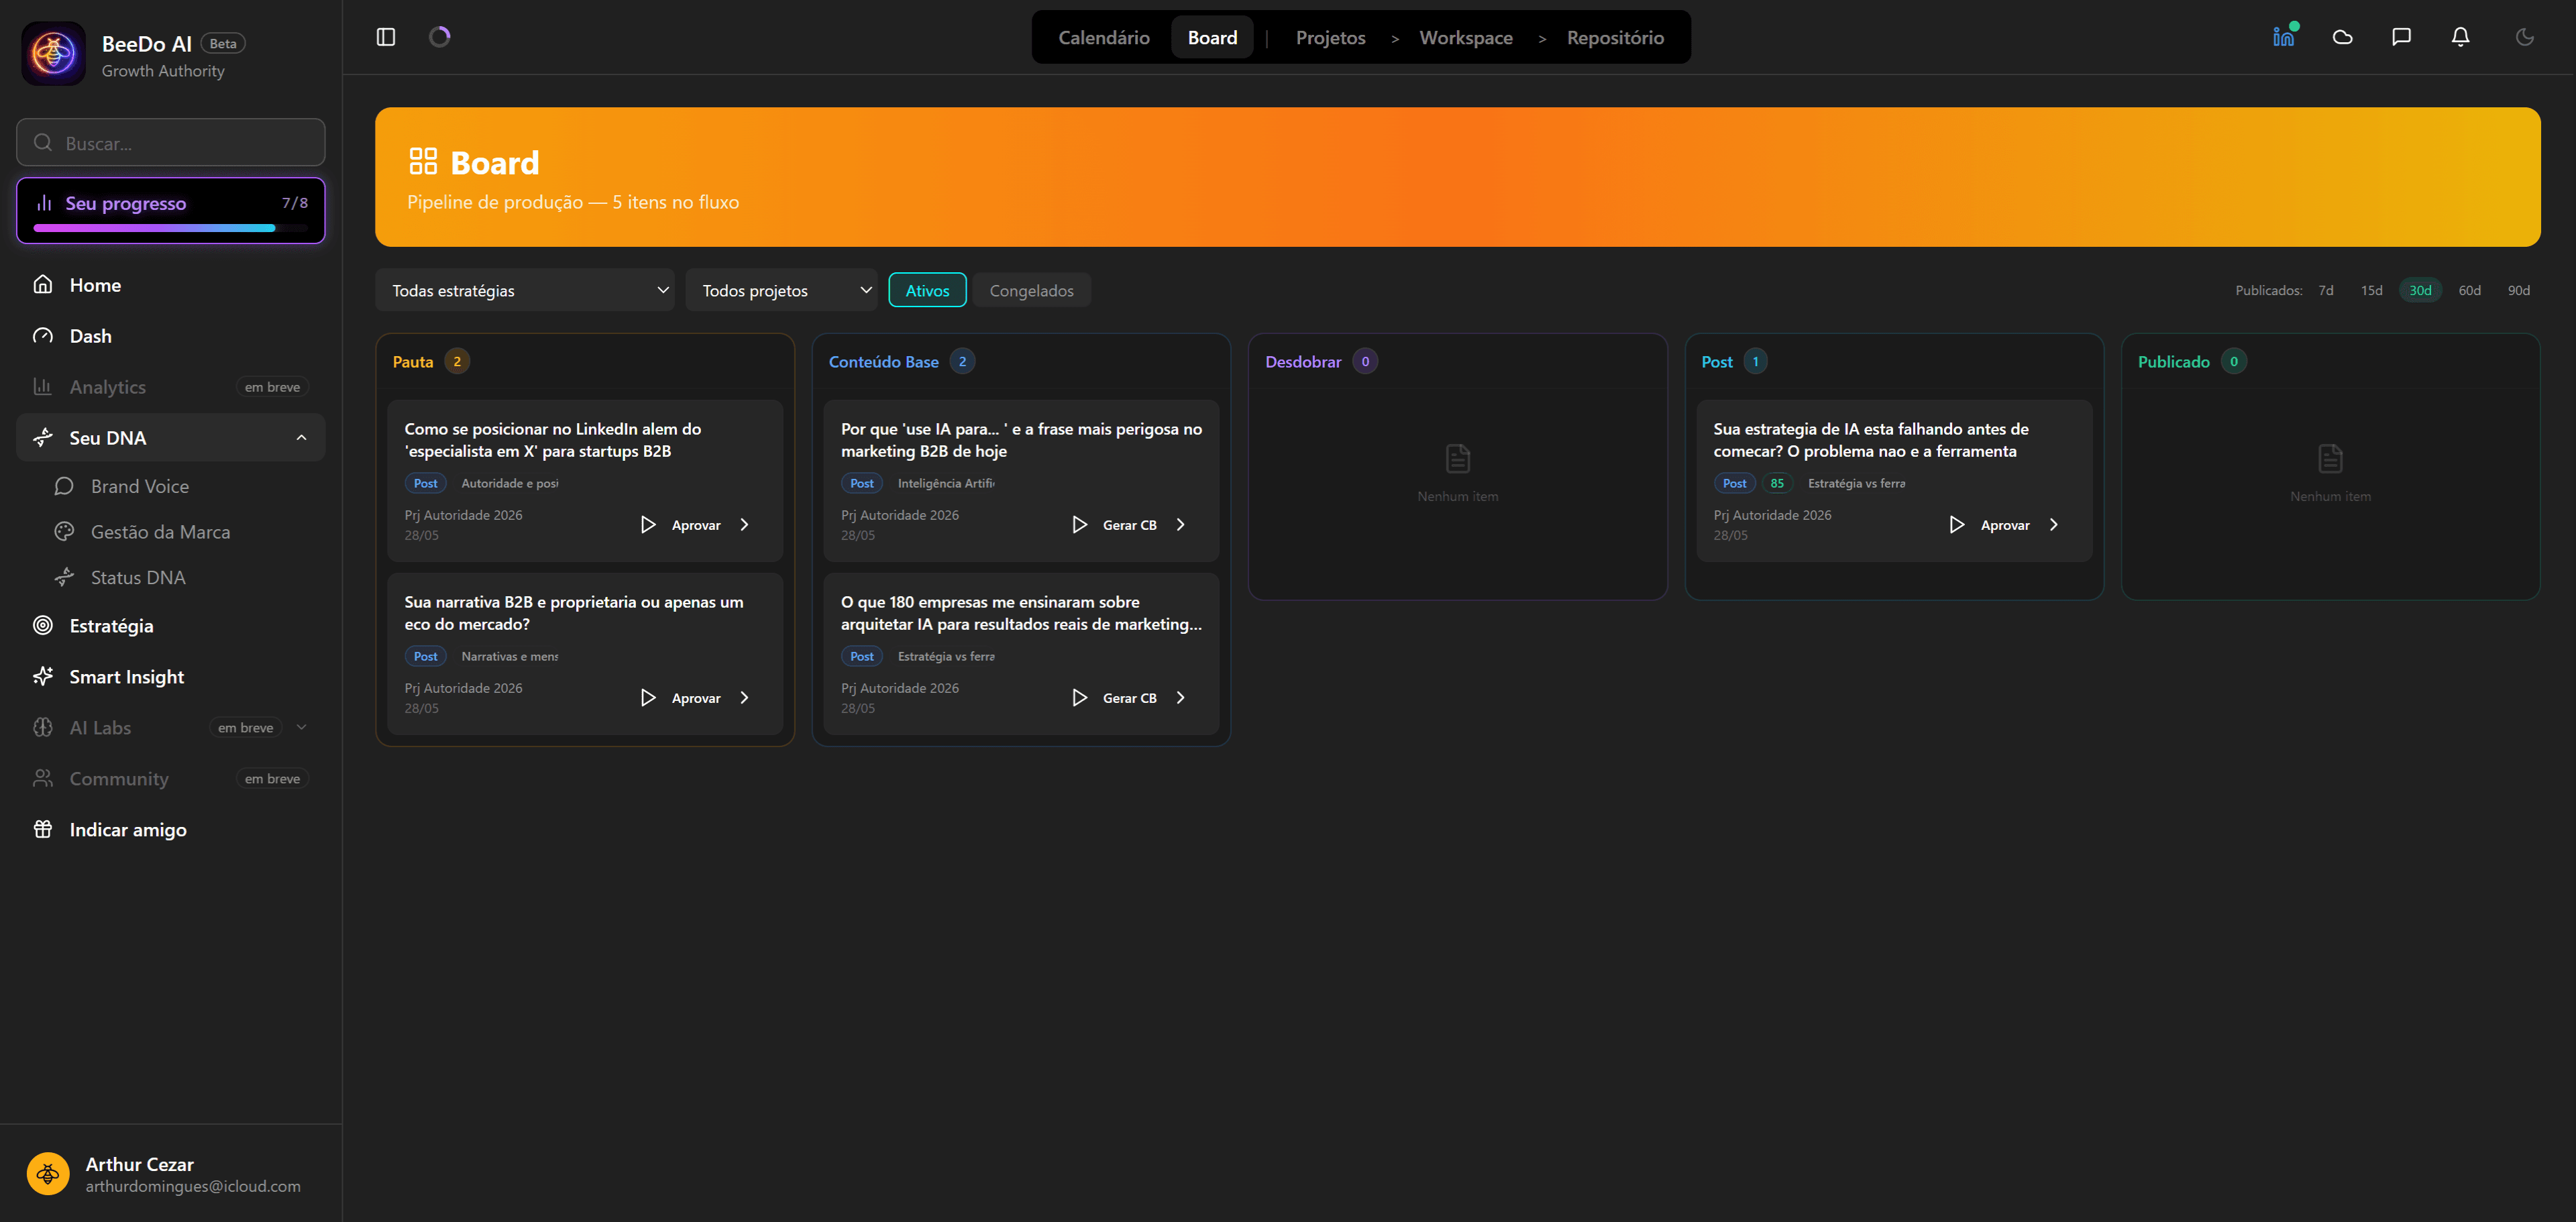Switch to Calendário tab
Viewport: 2576px width, 1222px height.
coord(1104,37)
